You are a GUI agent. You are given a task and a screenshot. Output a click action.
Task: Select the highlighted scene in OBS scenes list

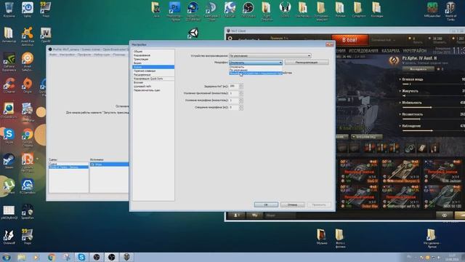click(68, 167)
